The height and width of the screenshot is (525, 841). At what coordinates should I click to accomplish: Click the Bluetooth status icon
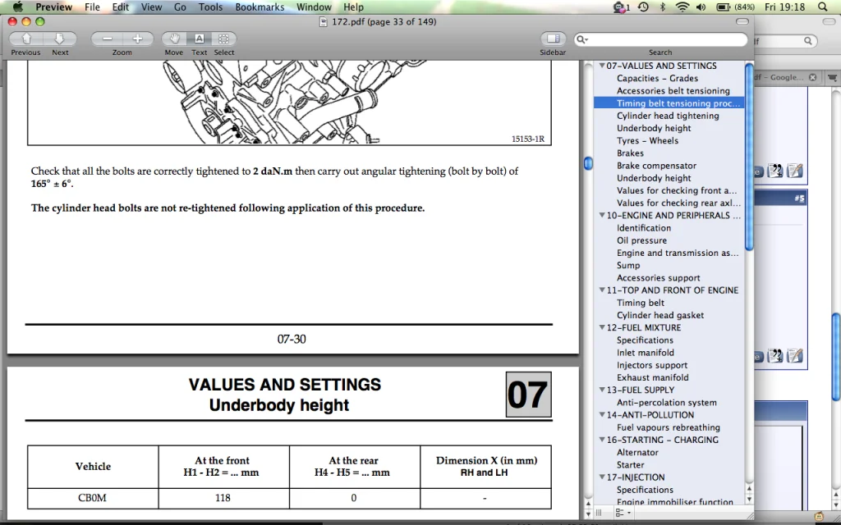point(663,7)
